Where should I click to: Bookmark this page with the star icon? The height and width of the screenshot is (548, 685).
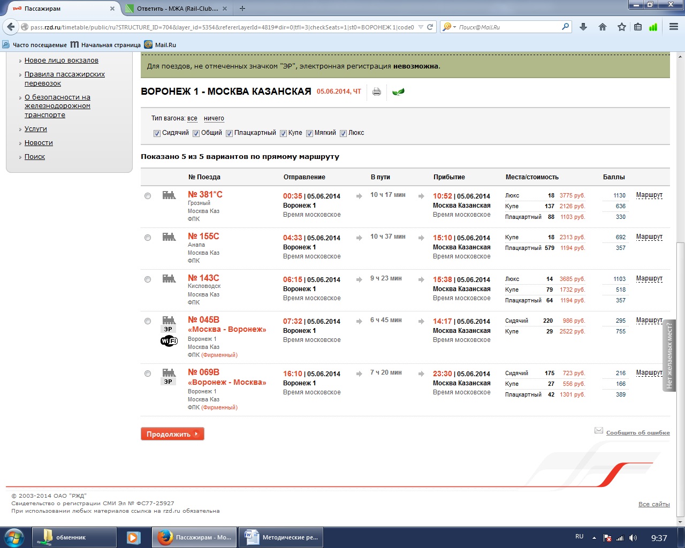[x=621, y=27]
